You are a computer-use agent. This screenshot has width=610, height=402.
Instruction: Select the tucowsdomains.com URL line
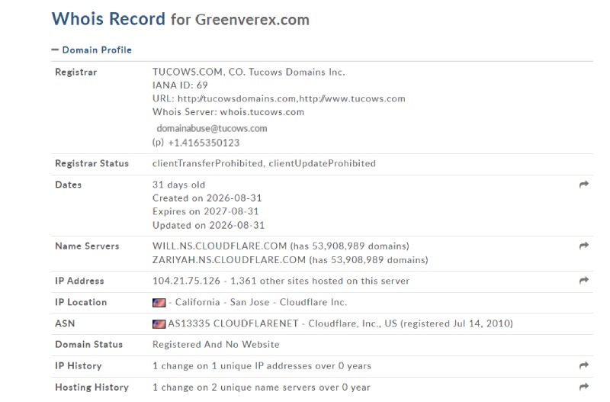coord(279,98)
